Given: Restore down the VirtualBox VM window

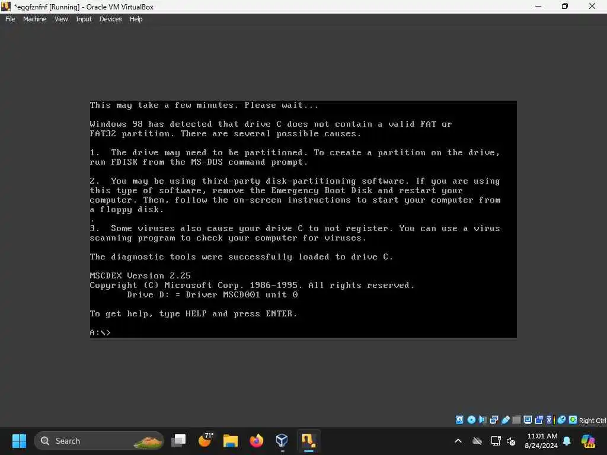Looking at the screenshot, I should pyautogui.click(x=565, y=6).
